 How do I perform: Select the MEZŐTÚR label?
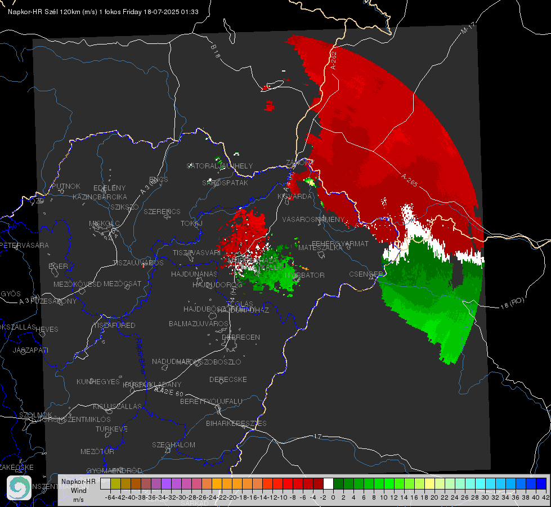(97, 451)
